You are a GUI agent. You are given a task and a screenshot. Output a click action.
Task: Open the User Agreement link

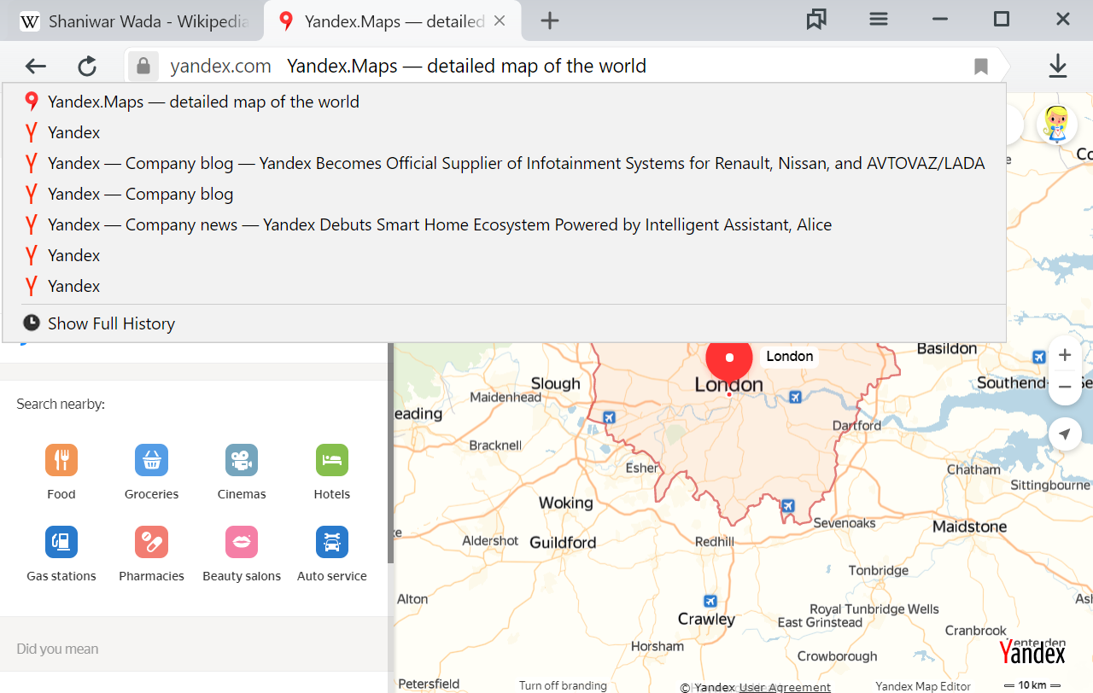(x=785, y=687)
